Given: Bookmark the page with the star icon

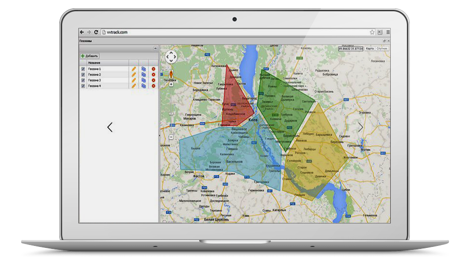Looking at the screenshot, I should click(x=372, y=32).
